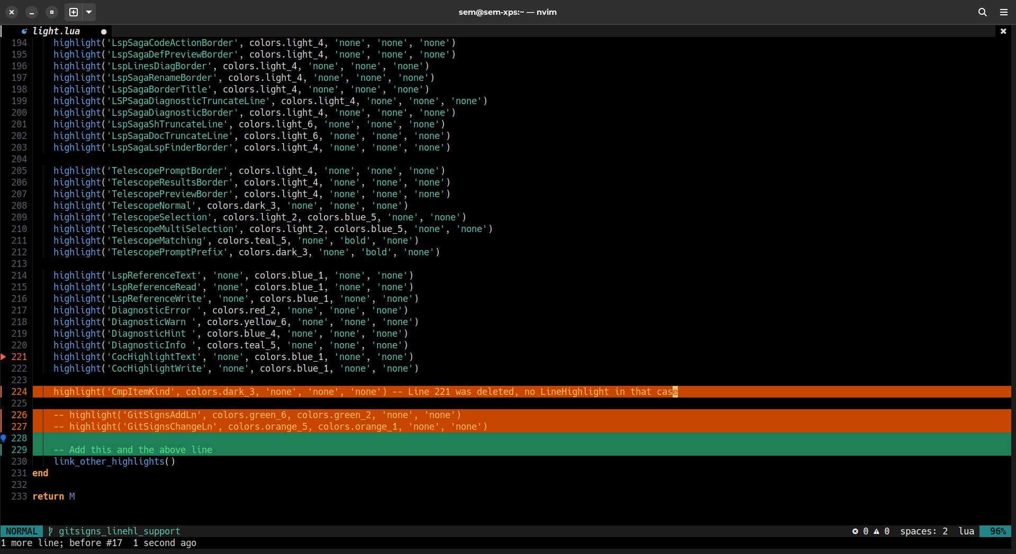Open the terminal hamburger menu
Screen dimensions: 1016x554
tap(1004, 12)
